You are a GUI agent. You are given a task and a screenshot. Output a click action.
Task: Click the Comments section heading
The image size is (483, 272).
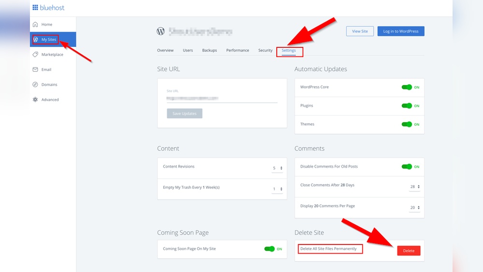309,148
